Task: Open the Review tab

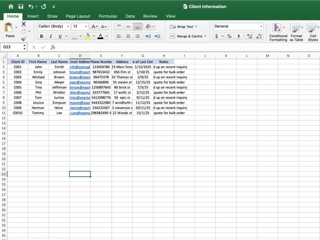Action: 150,16
